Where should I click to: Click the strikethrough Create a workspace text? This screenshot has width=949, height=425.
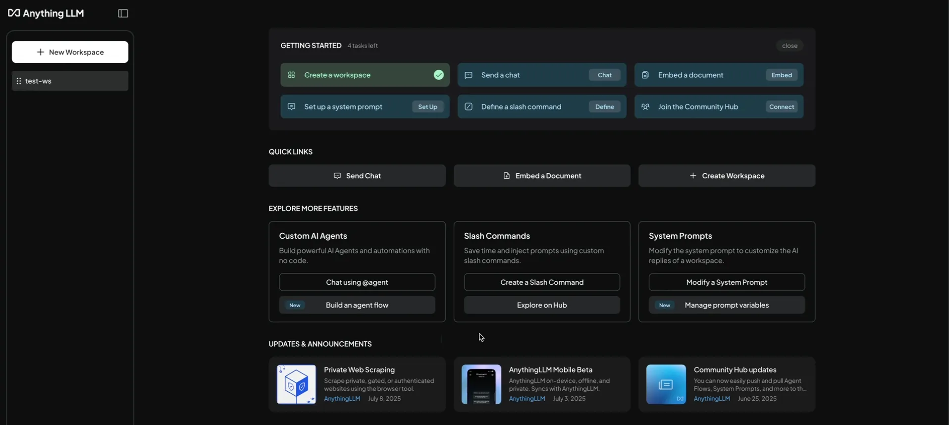coord(337,75)
